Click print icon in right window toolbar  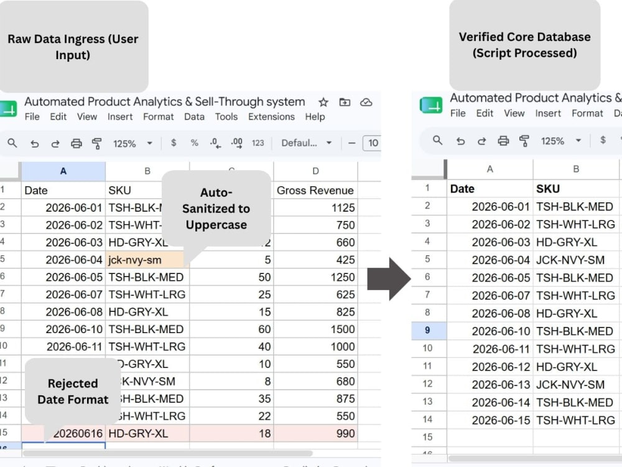(503, 141)
